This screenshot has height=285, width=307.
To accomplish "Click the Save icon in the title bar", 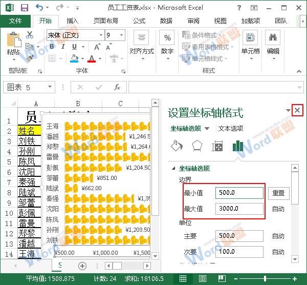I will pos(25,8).
